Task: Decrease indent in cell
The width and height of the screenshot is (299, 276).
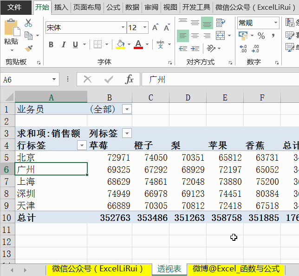Action: (x=183, y=49)
